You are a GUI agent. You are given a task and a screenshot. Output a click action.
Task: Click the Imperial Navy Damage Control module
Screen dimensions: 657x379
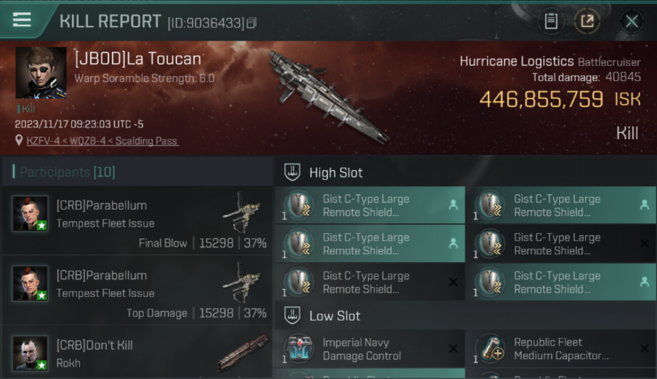click(x=370, y=349)
